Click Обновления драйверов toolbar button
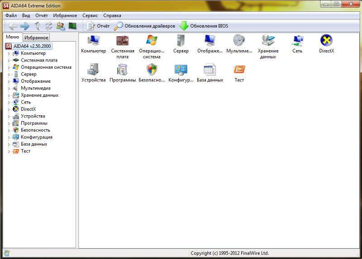Screen dimensions: 362x259 (144, 26)
